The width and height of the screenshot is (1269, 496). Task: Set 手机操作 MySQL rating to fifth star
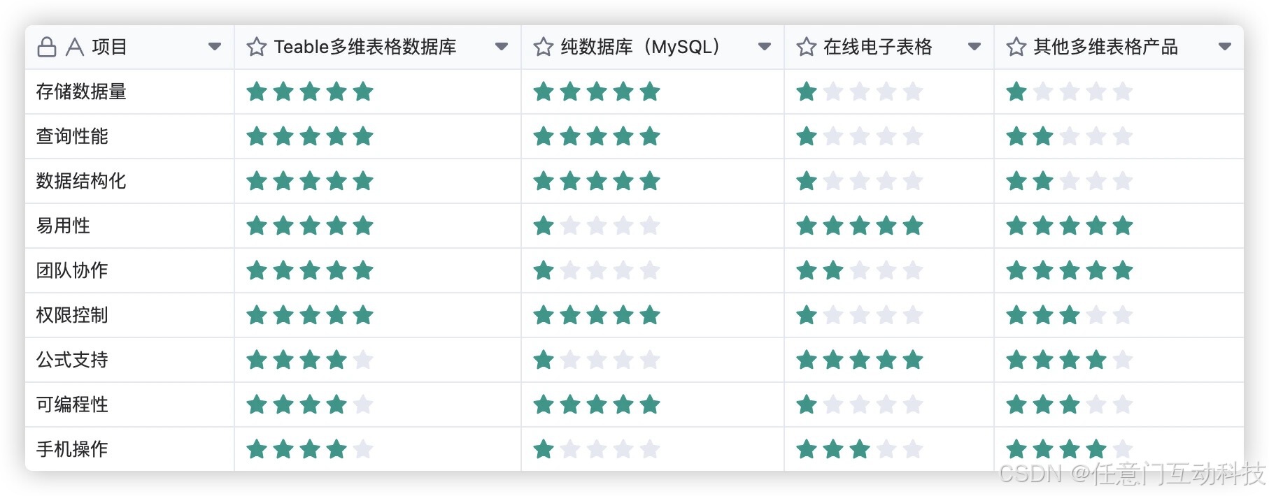650,449
